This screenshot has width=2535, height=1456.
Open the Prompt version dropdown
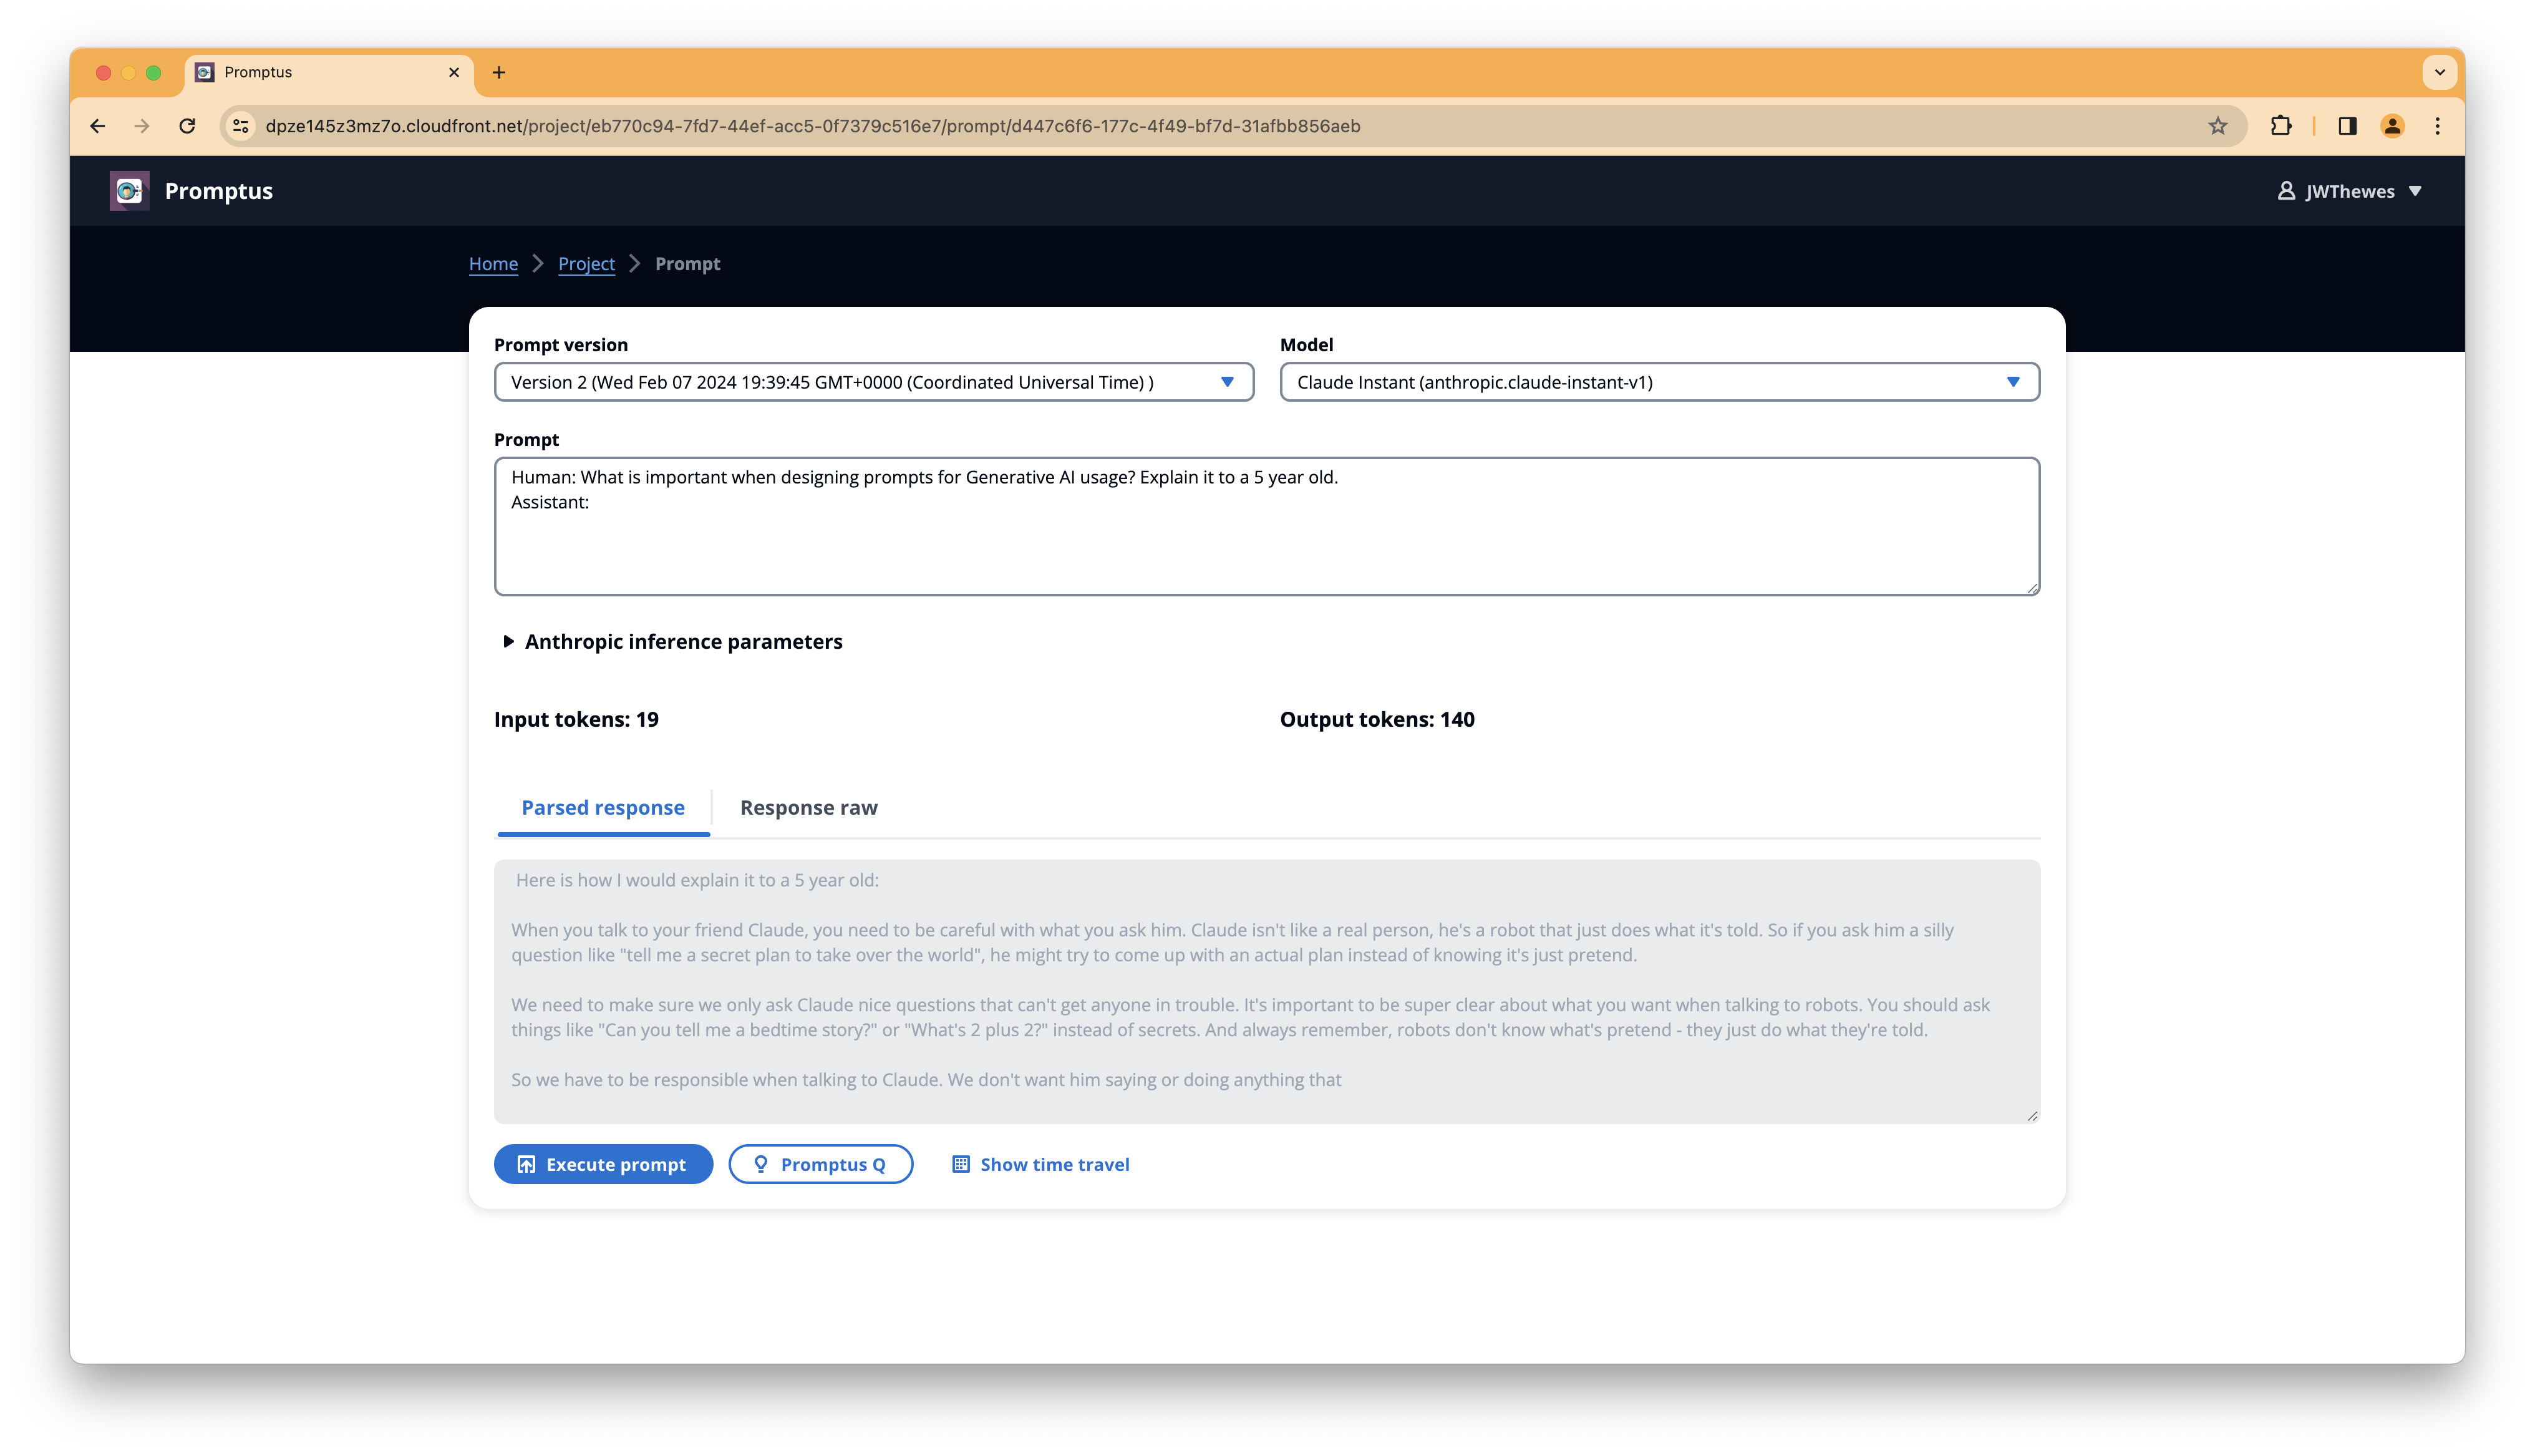(872, 381)
